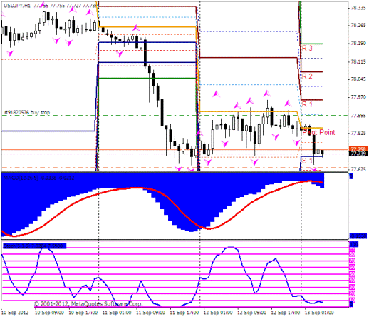Click the 12 Sep 01:00 time label
369x317 pixels.
[x=218, y=313]
